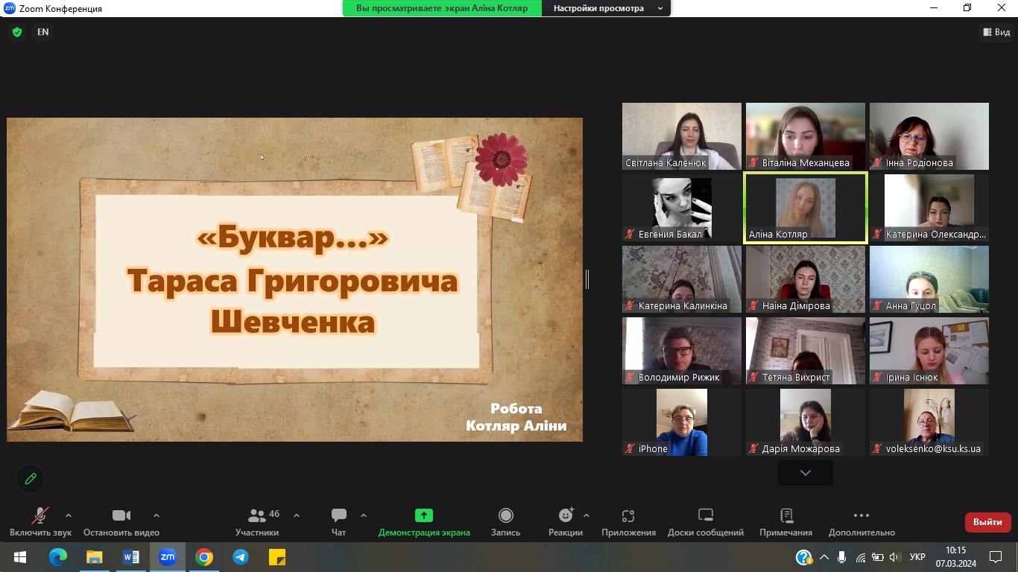The width and height of the screenshot is (1018, 572).
Task: Open Доски сообщений whiteboards
Action: pyautogui.click(x=705, y=521)
